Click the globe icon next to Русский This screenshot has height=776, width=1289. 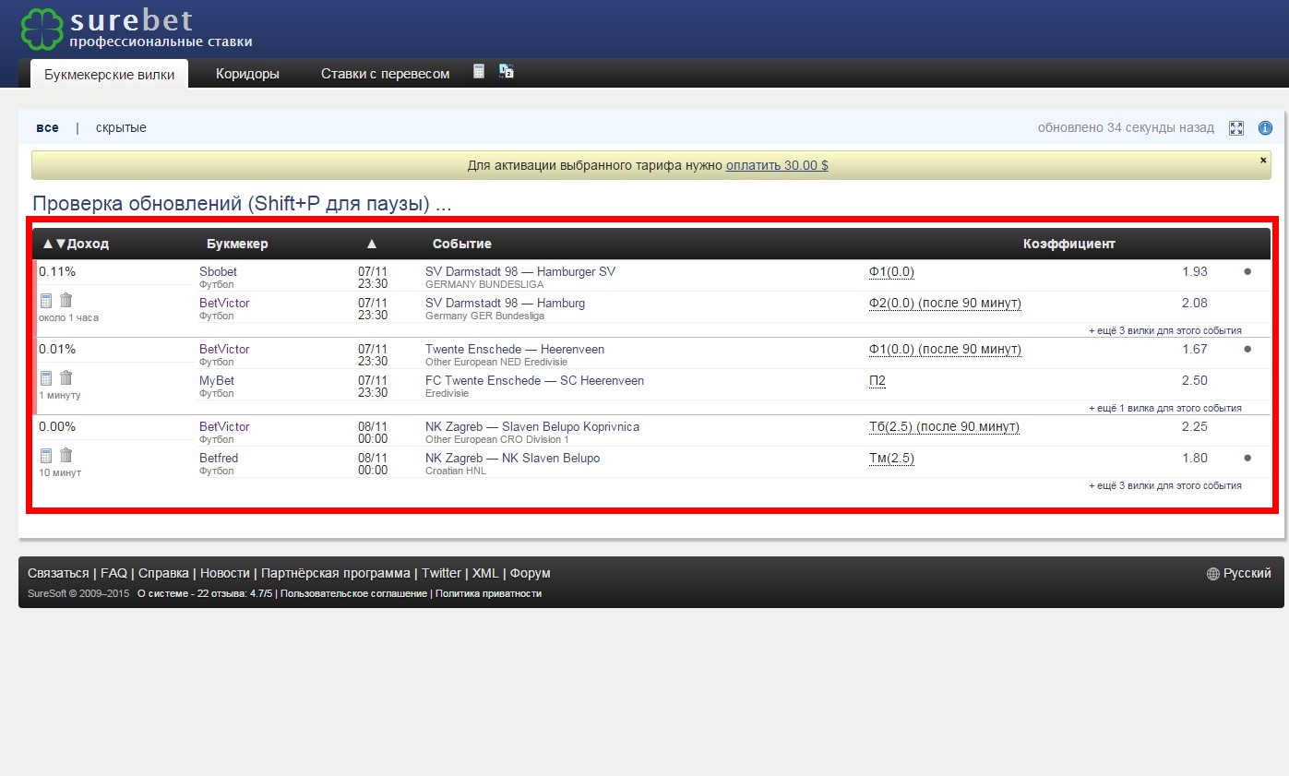point(1213,574)
